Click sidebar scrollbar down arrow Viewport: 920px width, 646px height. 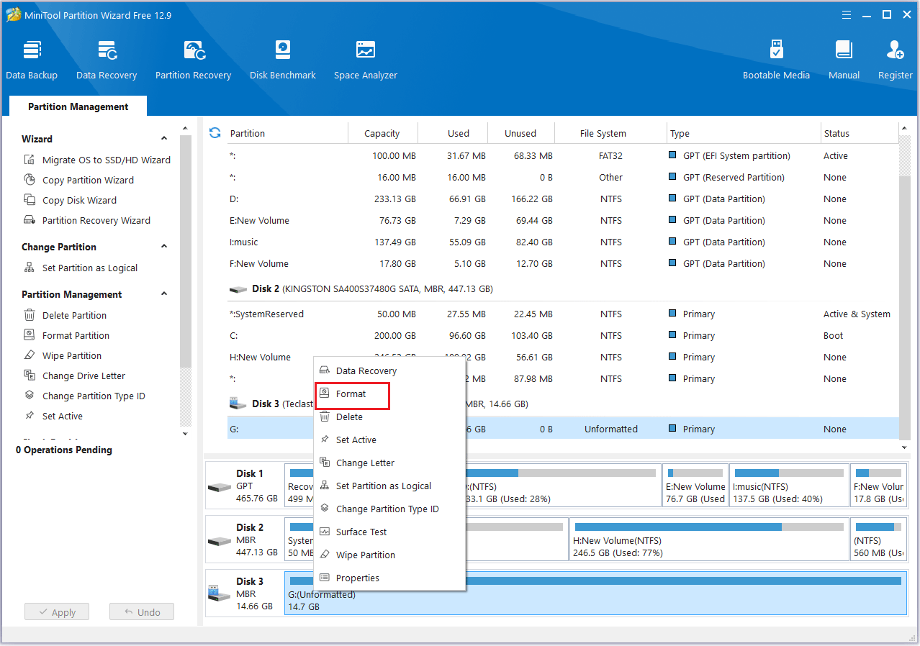point(186,434)
